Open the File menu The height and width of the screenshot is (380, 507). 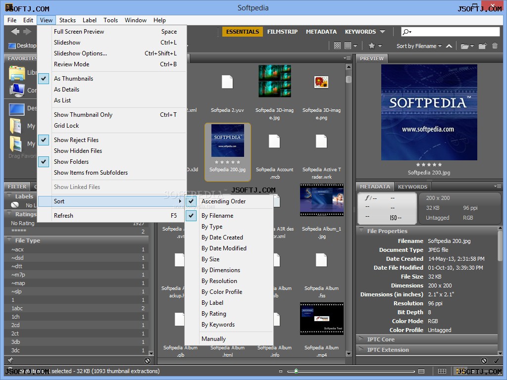tap(12, 20)
